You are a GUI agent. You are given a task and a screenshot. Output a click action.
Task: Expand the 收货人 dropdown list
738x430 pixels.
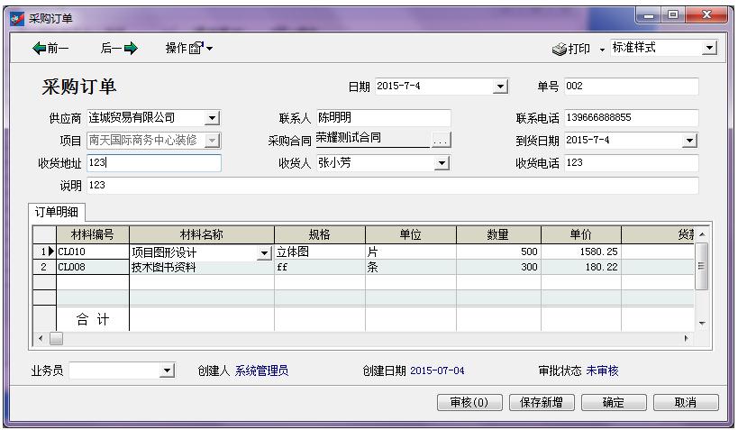click(442, 163)
